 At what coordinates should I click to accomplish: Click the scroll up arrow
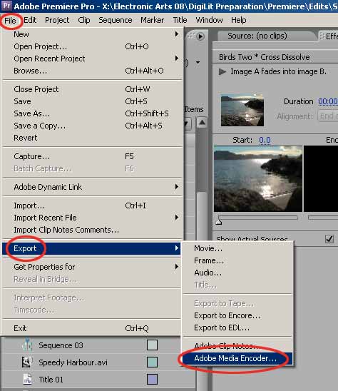coord(202,123)
